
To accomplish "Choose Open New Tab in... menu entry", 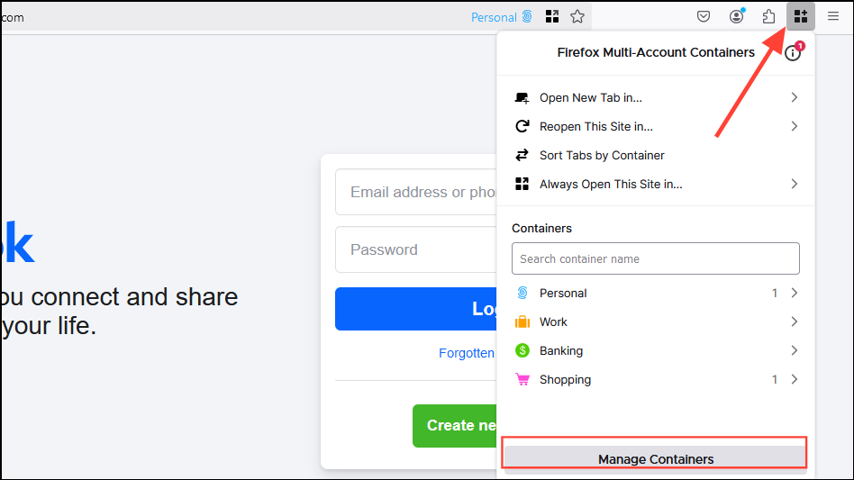I will click(x=656, y=97).
